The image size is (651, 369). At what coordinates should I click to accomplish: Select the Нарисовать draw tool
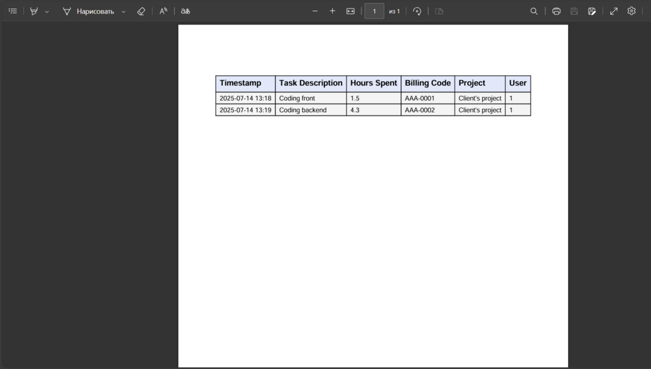tap(89, 11)
